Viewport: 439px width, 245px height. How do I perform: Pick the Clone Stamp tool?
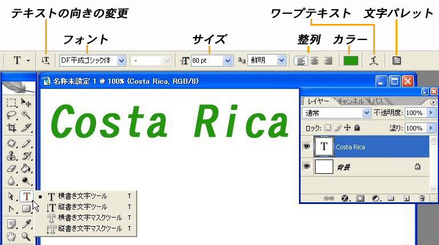(x=11, y=156)
